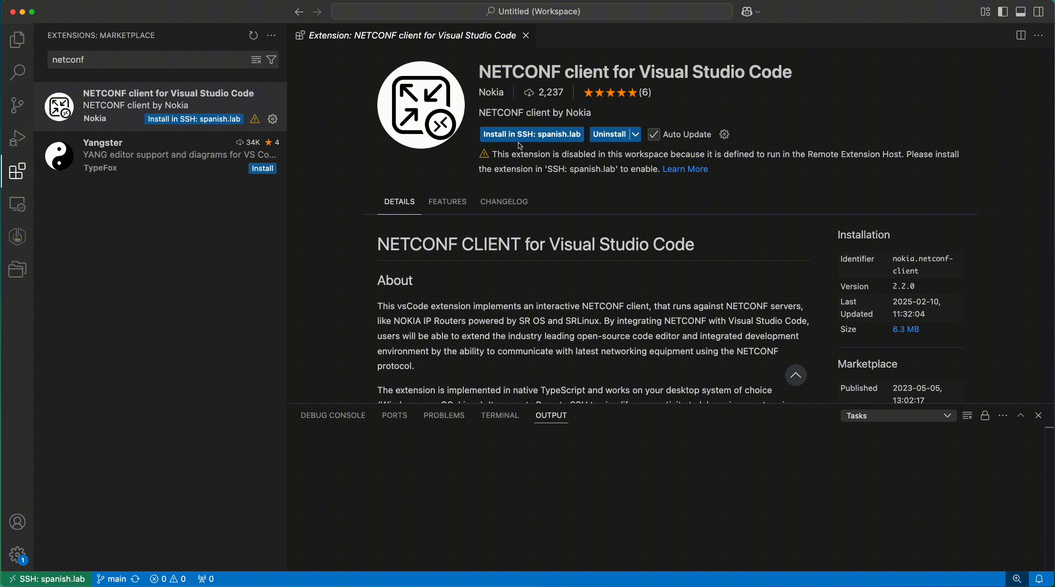Image resolution: width=1055 pixels, height=587 pixels.
Task: Open the Remote Explorer view
Action: tap(17, 204)
